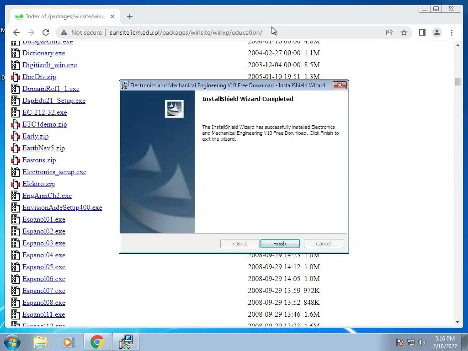
Task: Open Elektro.zip link
Action: point(38,184)
